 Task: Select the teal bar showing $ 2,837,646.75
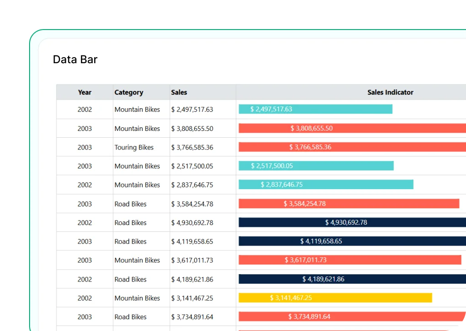point(325,185)
